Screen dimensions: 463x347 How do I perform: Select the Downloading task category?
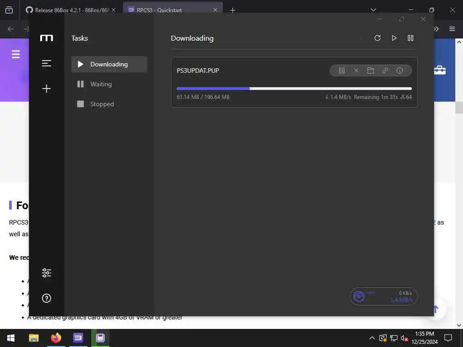pyautogui.click(x=109, y=64)
